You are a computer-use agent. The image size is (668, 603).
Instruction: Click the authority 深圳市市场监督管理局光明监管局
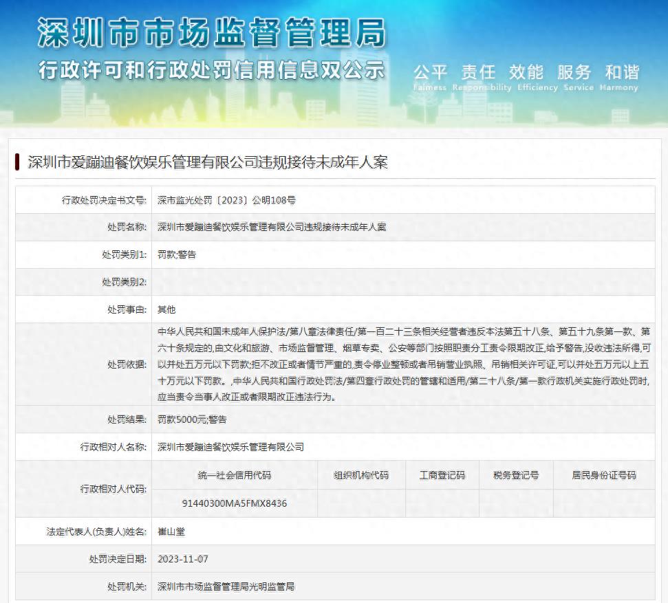pos(226,586)
